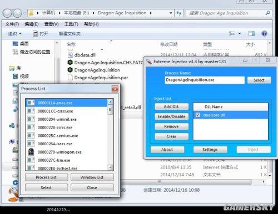Click the Clear button in Inject List
The height and width of the screenshot is (214, 278).
tap(172, 136)
